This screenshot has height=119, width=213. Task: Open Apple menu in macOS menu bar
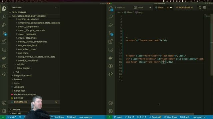point(2,1)
